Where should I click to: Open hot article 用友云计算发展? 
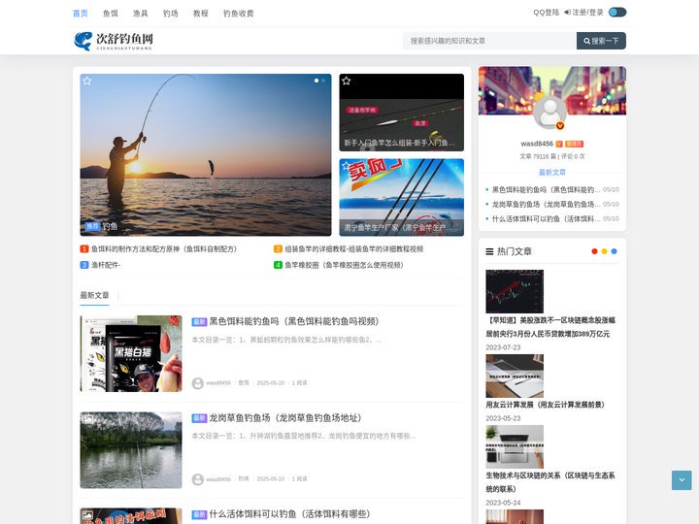click(546, 405)
